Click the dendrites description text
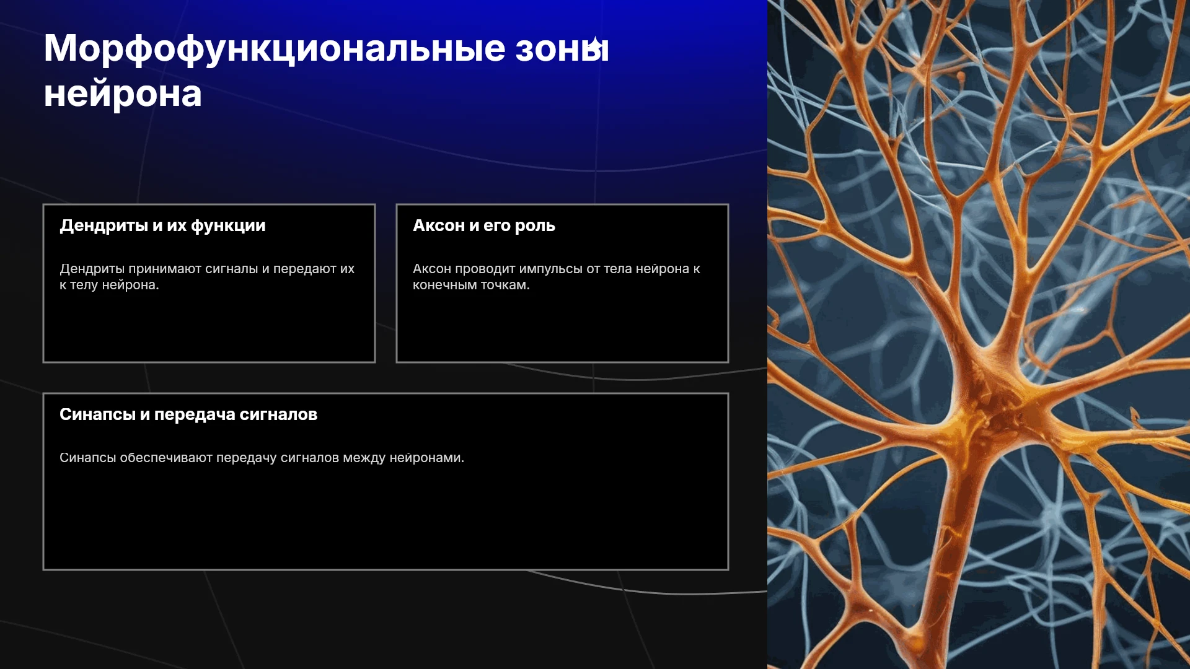 coord(207,277)
